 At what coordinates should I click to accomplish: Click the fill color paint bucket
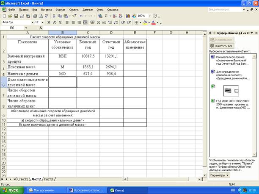click(x=145, y=22)
